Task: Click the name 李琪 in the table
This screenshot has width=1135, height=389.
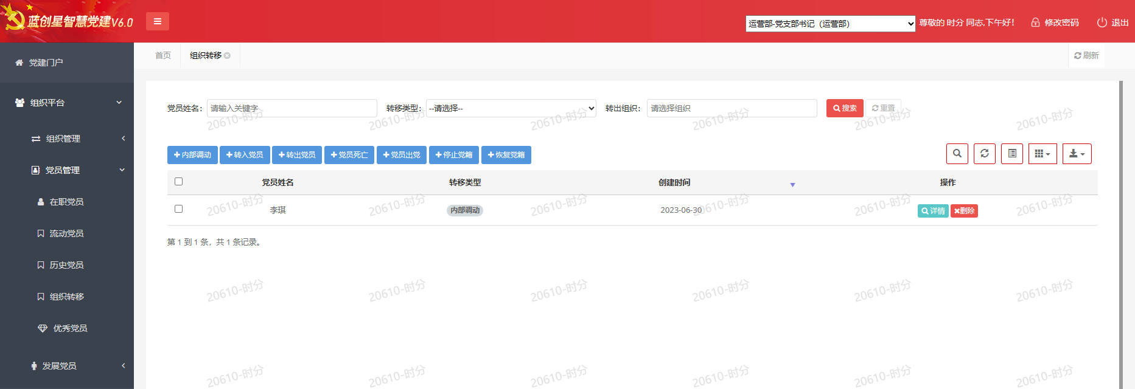Action: click(x=278, y=210)
